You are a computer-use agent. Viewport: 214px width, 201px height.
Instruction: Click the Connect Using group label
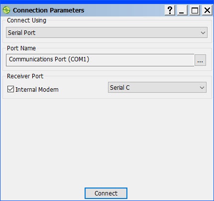pos(26,20)
